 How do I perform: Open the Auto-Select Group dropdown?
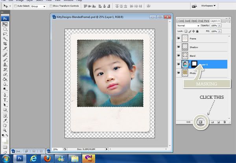click(38, 6)
